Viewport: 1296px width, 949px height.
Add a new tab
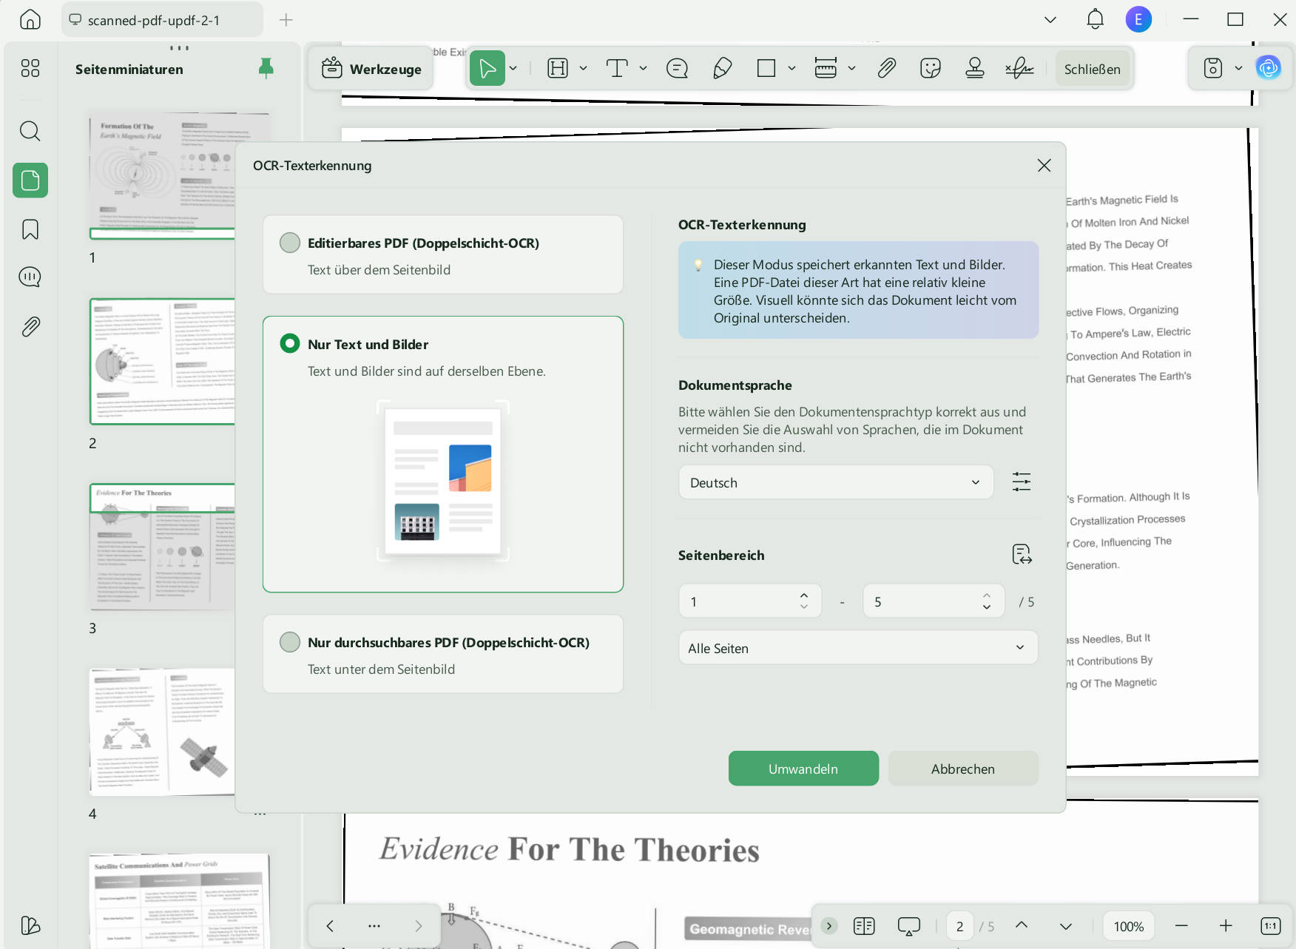(286, 20)
